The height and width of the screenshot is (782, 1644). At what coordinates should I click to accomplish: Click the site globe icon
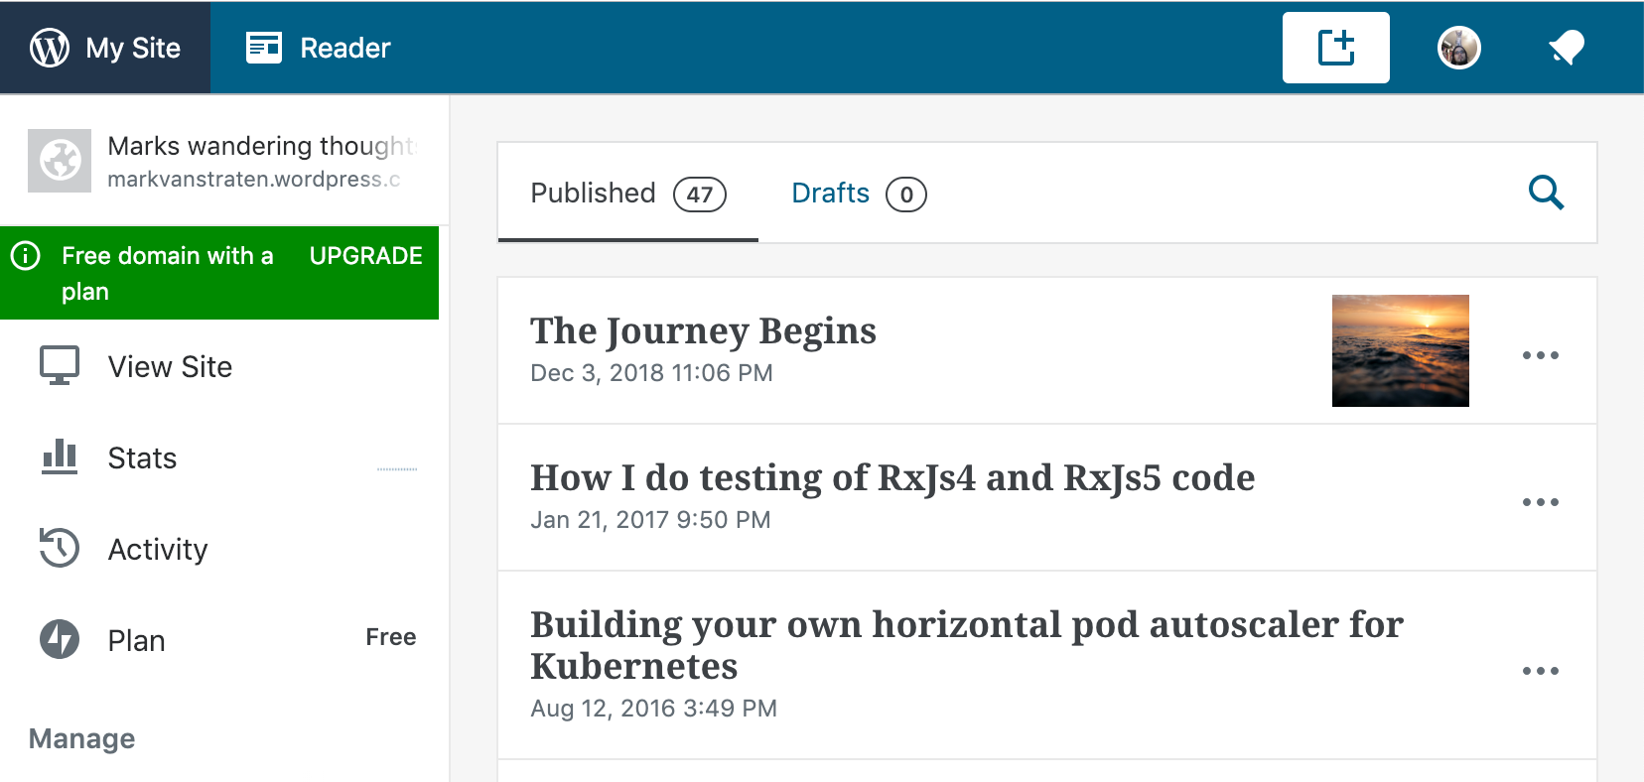(x=60, y=161)
